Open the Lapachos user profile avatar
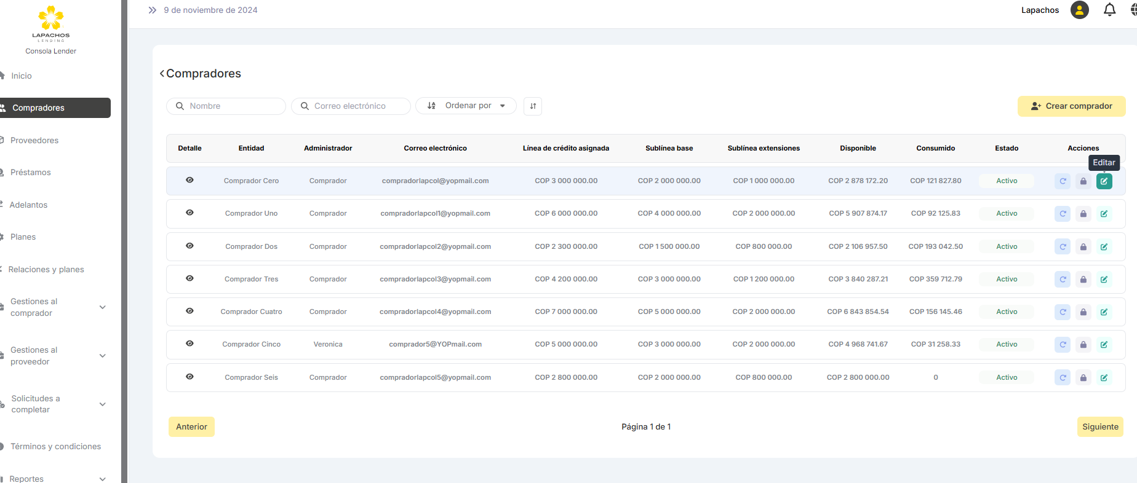 [1079, 10]
